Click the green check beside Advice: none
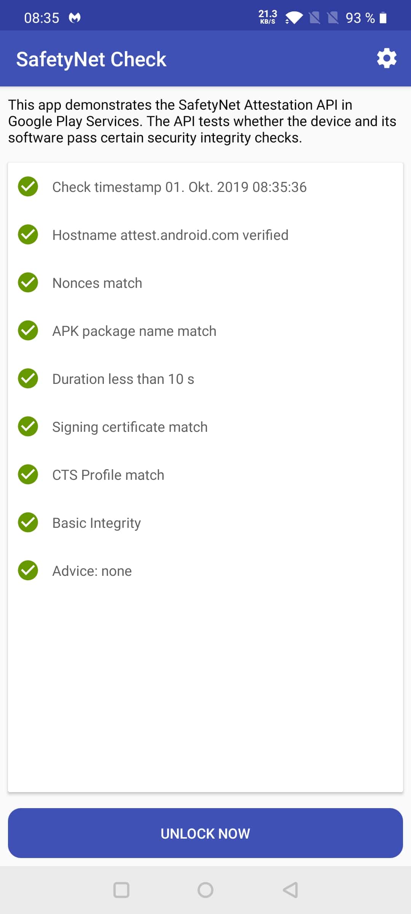The width and height of the screenshot is (411, 914). [x=28, y=570]
